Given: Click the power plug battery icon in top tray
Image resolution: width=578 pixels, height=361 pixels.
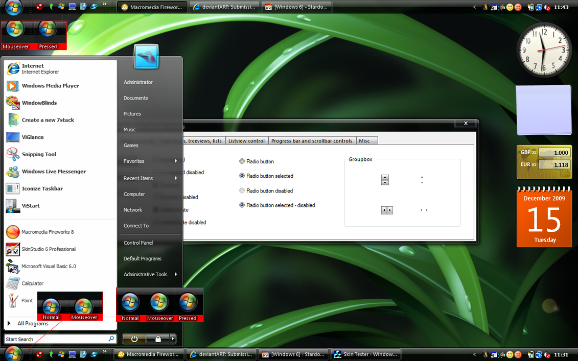Looking at the screenshot, I should 530,7.
